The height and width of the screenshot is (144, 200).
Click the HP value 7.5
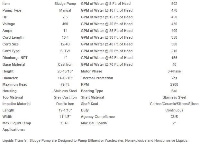pyautogui.click(x=65, y=17)
